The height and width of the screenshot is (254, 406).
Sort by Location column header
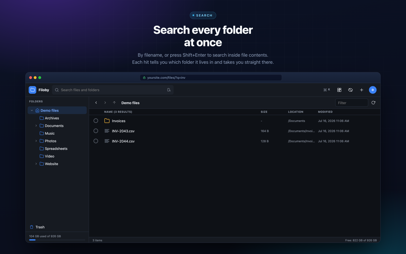(x=296, y=112)
